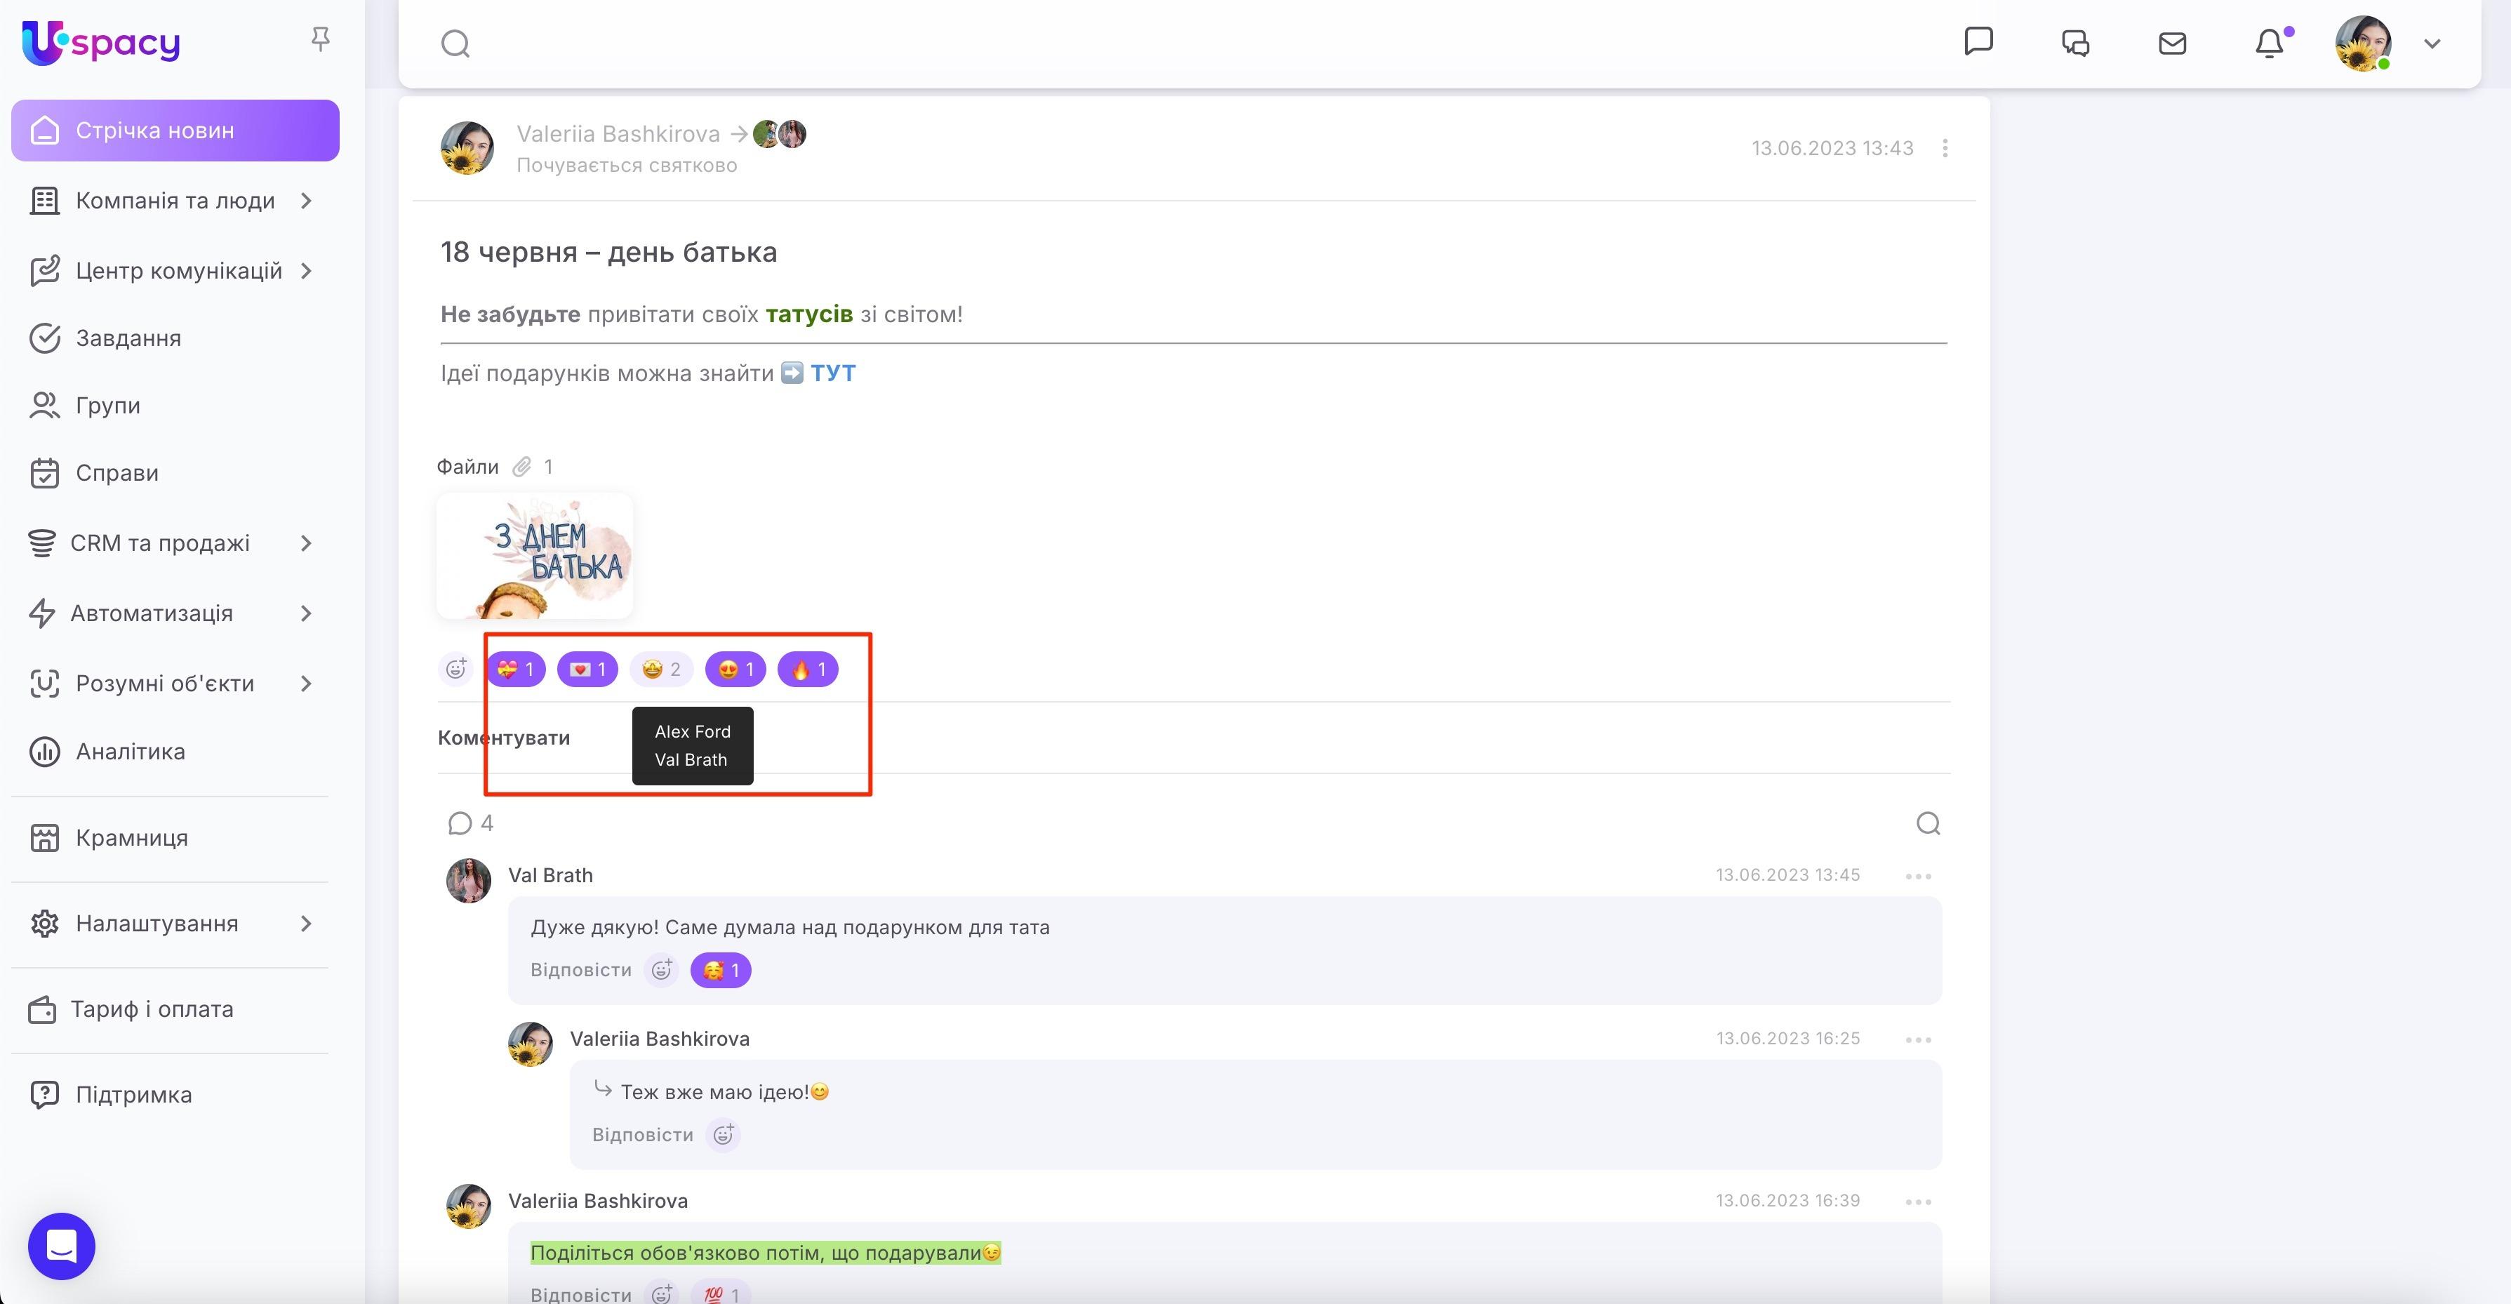Viewport: 2511px width, 1304px height.
Task: Open support chat bubble at bottom left
Action: [62, 1246]
